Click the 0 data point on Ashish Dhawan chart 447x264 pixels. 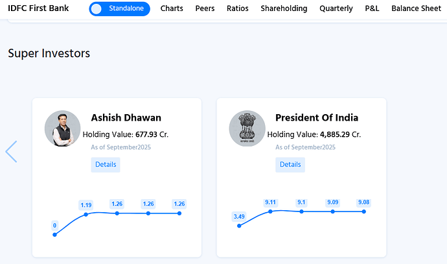coord(54,234)
